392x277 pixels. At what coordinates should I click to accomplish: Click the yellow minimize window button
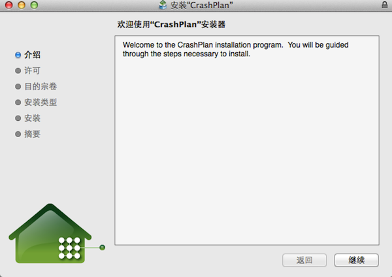tap(22, 5)
